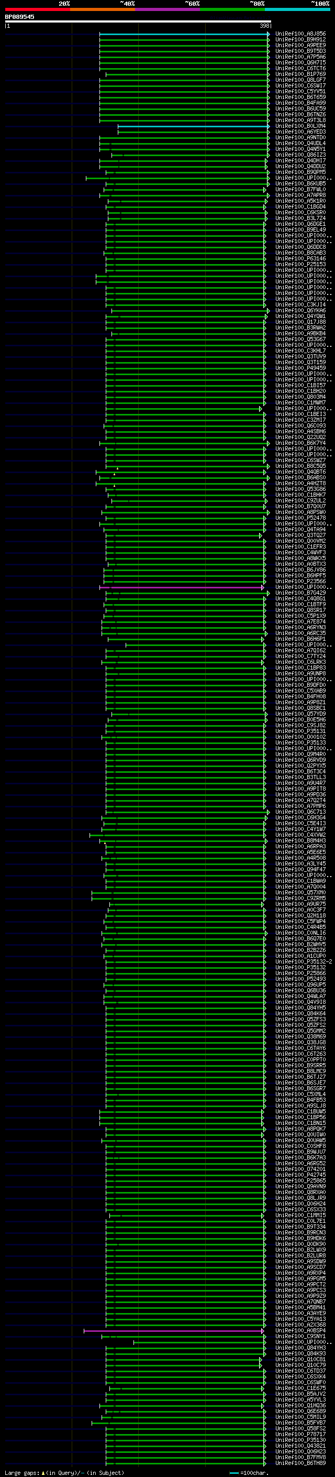The height and width of the screenshot is (1477, 335).
Task: Click label UniRef100_B4FA99
Action: (300, 103)
